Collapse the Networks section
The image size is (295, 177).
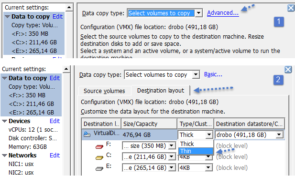(x=4, y=156)
